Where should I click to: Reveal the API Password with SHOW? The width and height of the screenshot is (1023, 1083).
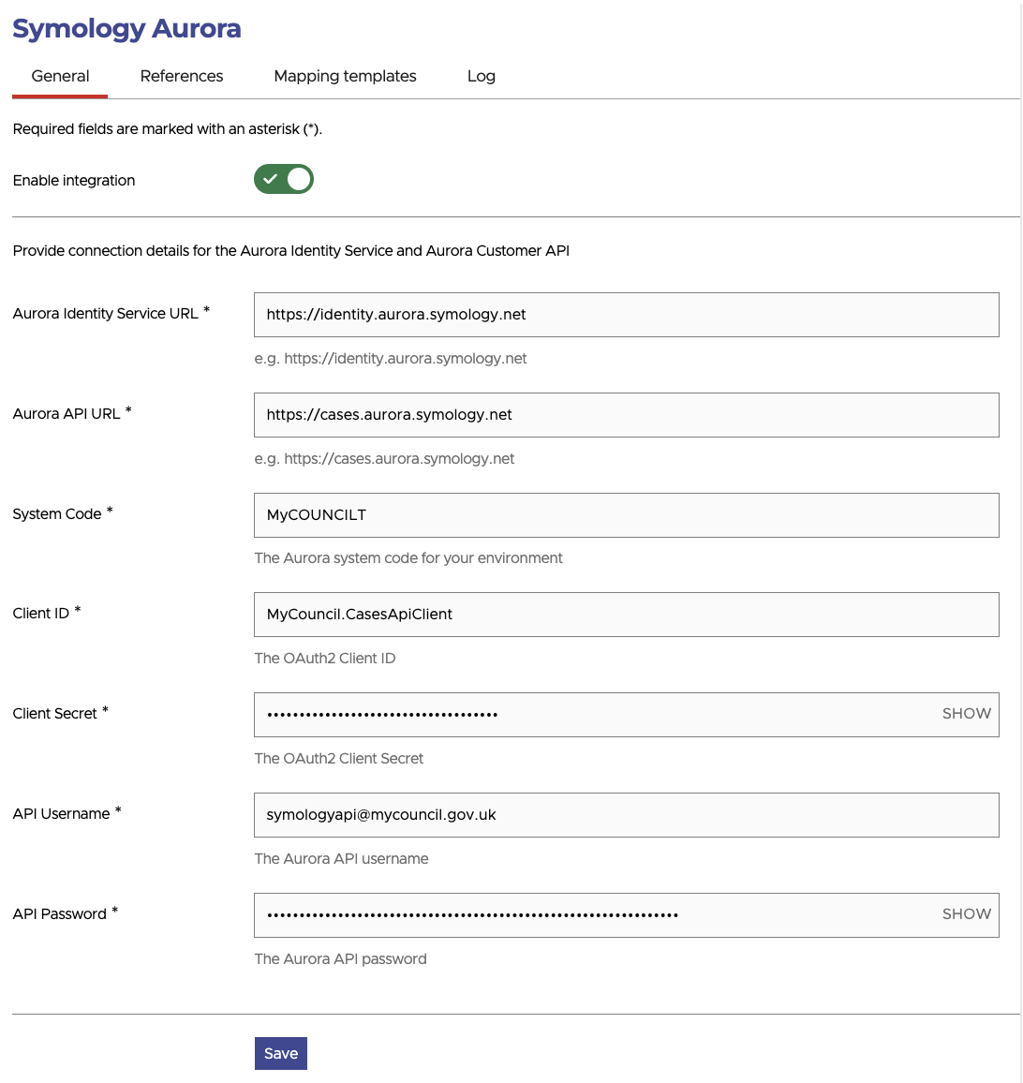(966, 914)
